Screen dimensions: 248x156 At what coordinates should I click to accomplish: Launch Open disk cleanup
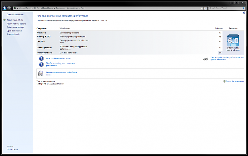pyautogui.click(x=14, y=31)
